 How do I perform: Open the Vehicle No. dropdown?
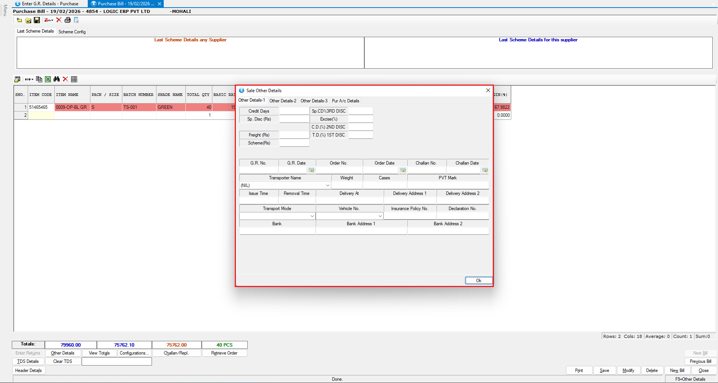[x=380, y=216]
